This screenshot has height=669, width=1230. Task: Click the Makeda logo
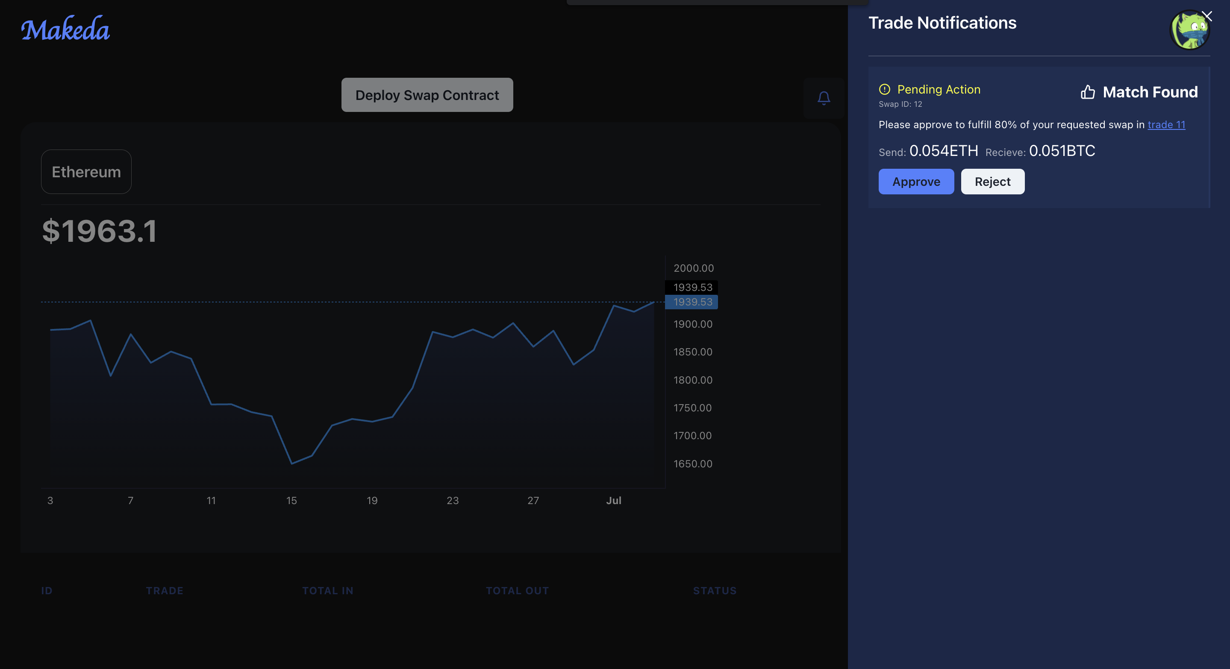65,29
